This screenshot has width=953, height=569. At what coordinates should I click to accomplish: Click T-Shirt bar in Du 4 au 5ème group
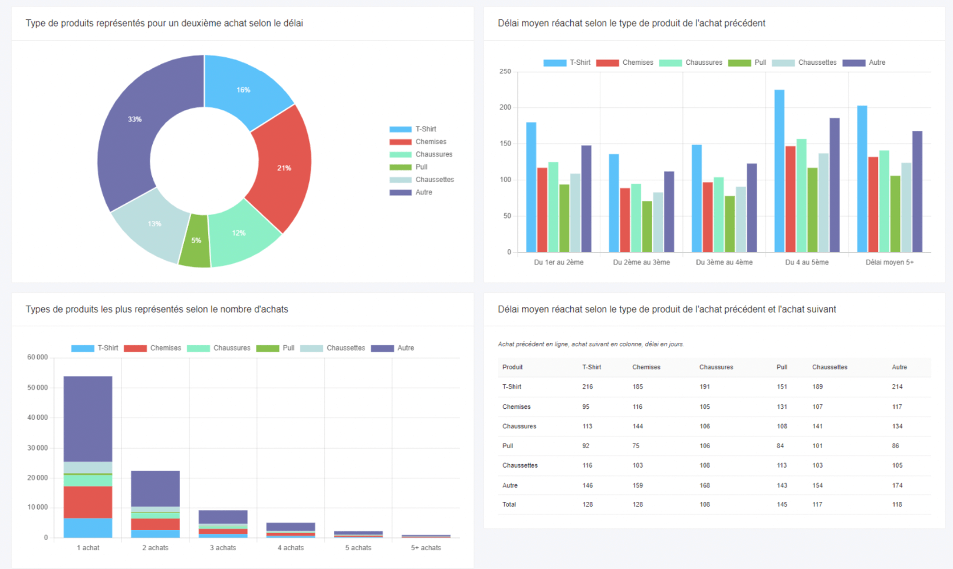point(779,171)
